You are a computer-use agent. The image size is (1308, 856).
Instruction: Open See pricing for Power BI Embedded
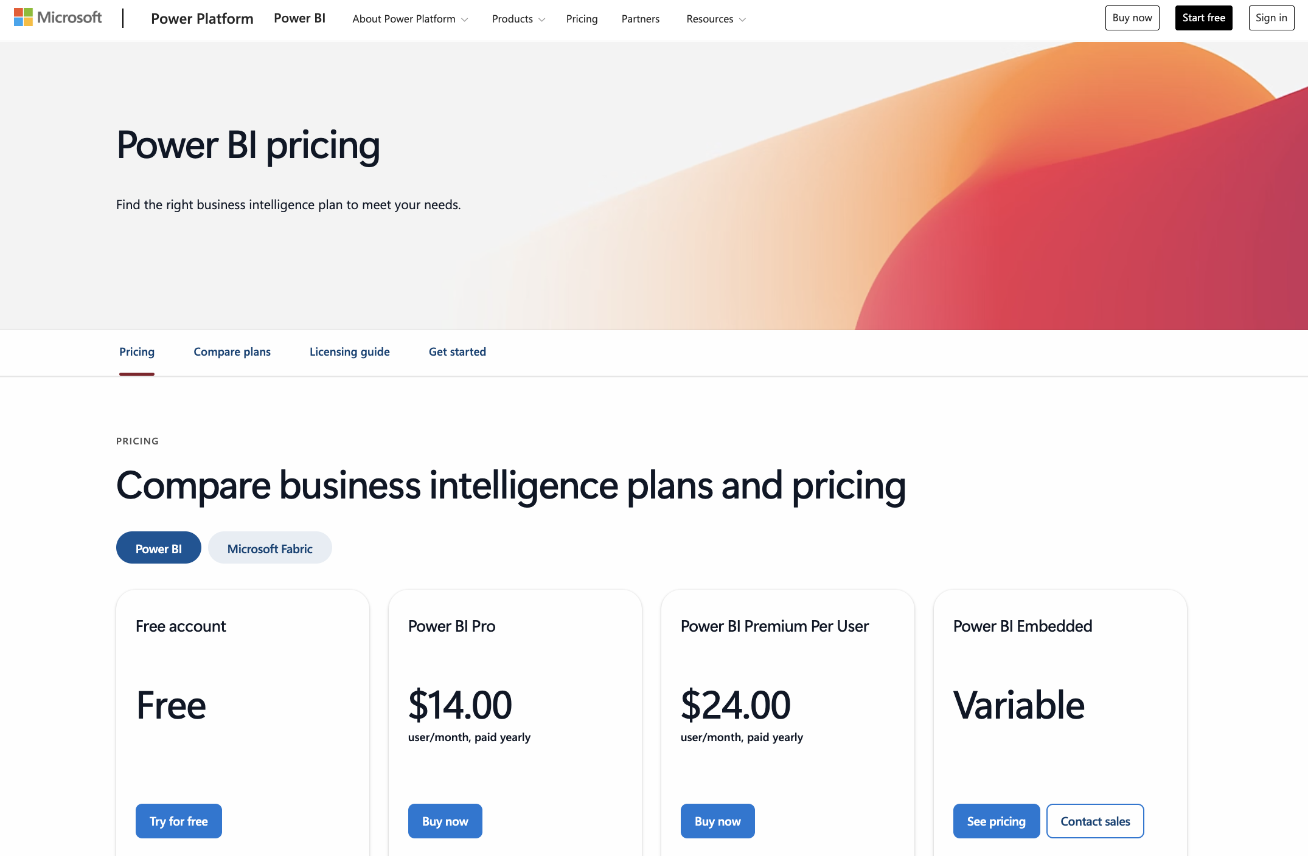(996, 821)
